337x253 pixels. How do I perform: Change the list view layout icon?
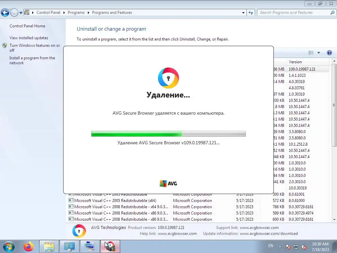(311, 53)
